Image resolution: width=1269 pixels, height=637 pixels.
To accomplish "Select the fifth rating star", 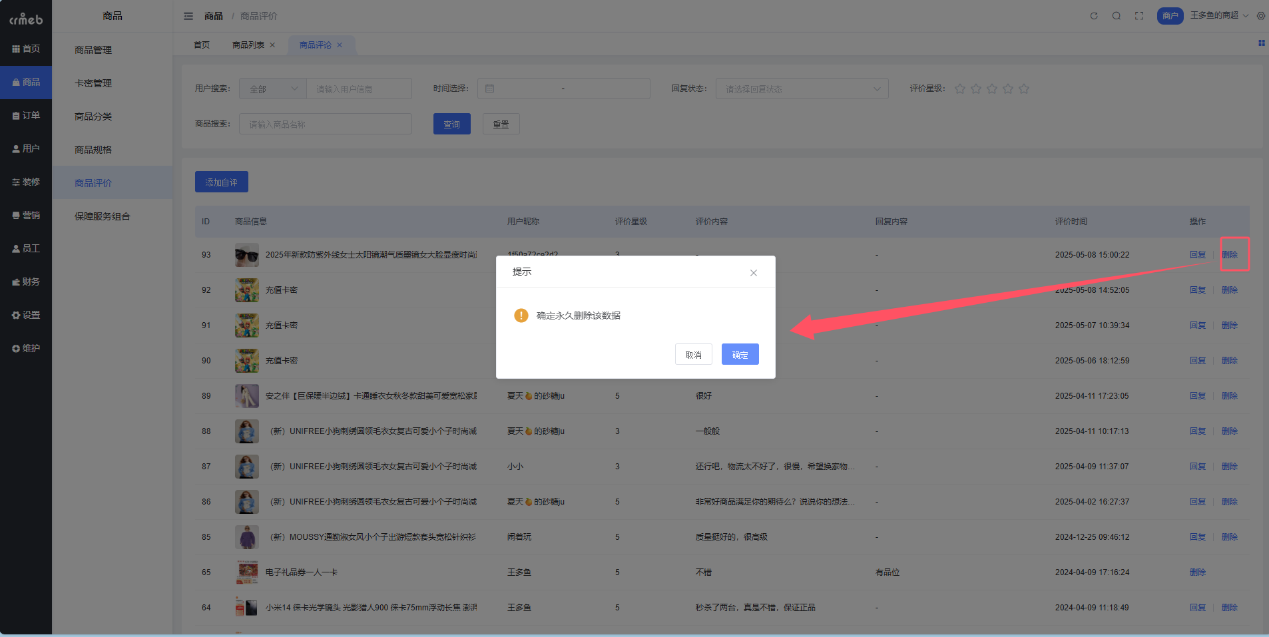I will pos(1024,89).
